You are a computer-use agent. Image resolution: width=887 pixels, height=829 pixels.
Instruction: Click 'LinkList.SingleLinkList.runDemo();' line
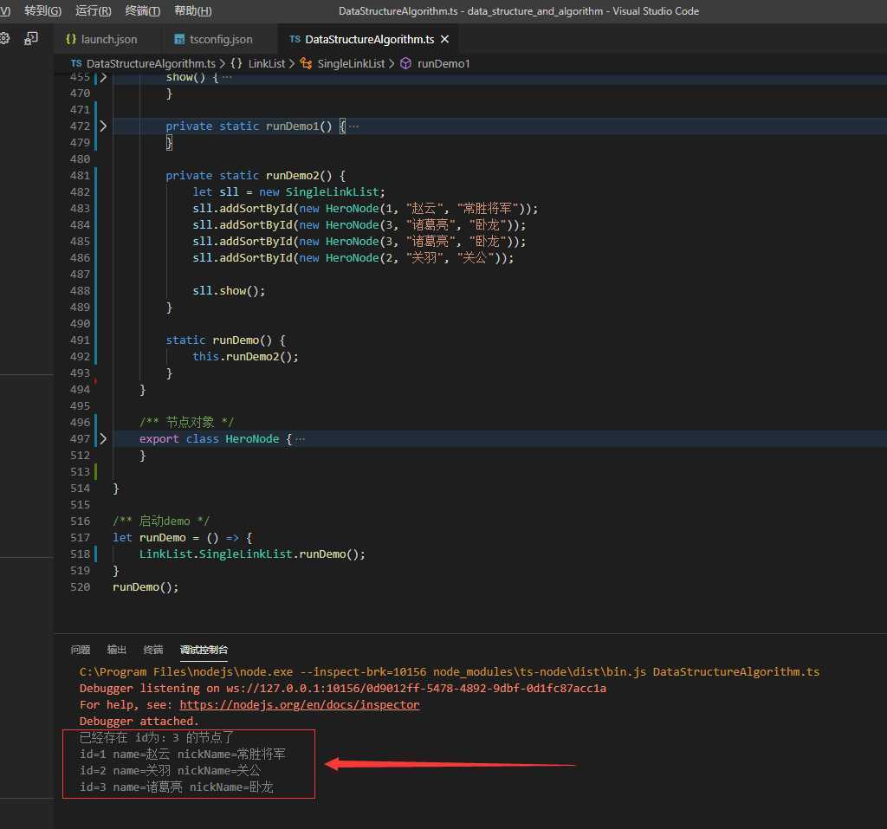tap(252, 554)
